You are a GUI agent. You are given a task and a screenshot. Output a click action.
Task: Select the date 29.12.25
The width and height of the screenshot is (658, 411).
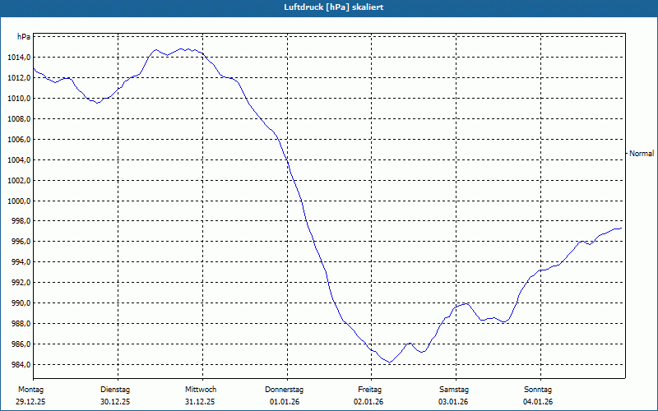point(30,402)
